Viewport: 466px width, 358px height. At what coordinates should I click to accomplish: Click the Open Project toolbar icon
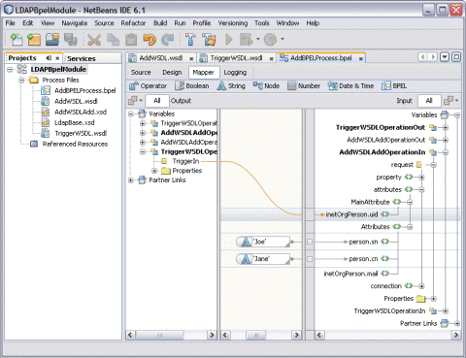click(52, 40)
